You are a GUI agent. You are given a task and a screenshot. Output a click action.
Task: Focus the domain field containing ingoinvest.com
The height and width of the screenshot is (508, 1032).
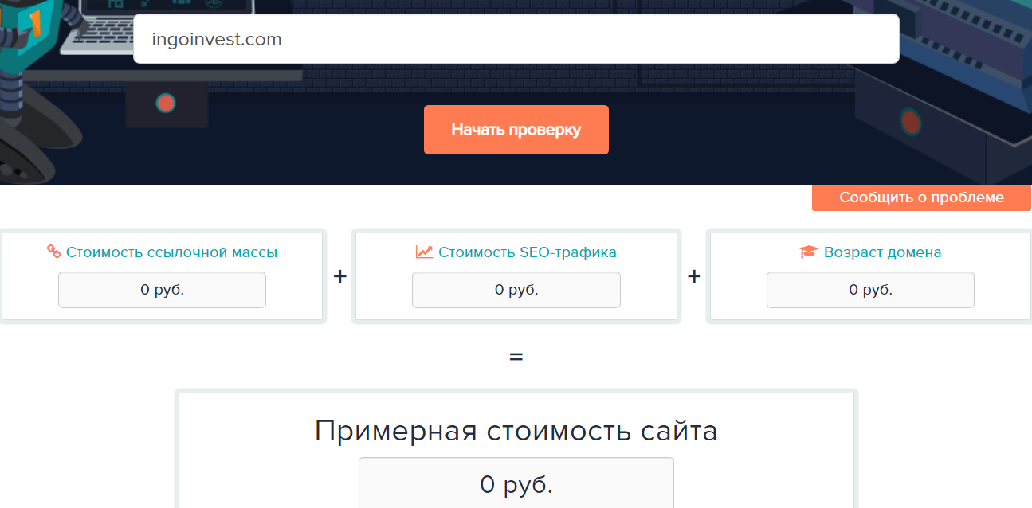click(516, 39)
